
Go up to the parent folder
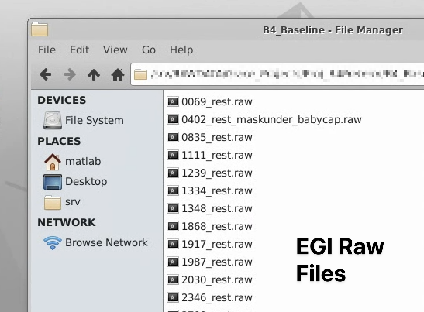pos(93,74)
